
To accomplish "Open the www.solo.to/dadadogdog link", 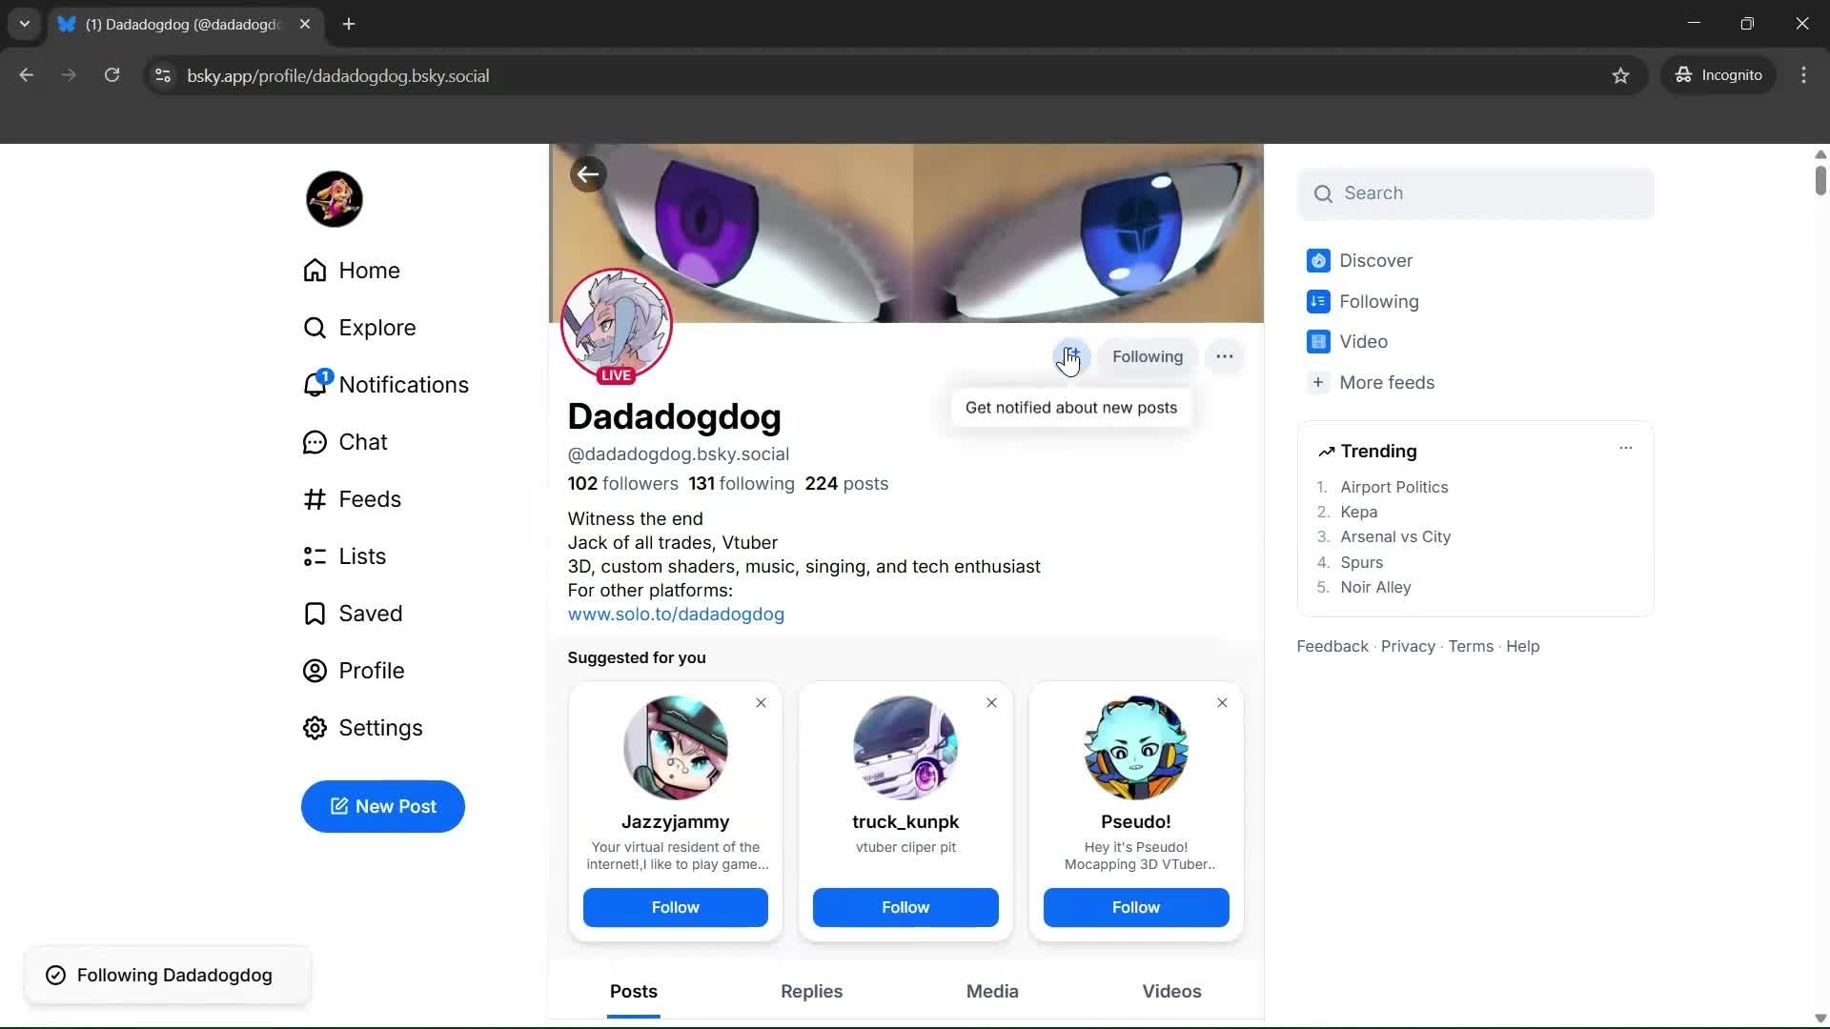I will [676, 614].
